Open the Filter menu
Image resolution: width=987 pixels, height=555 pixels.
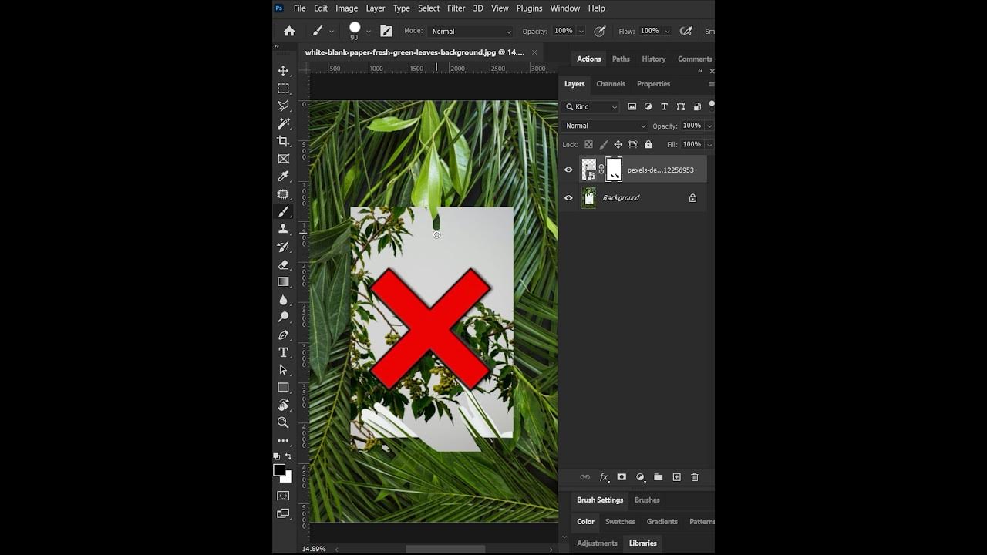(456, 8)
